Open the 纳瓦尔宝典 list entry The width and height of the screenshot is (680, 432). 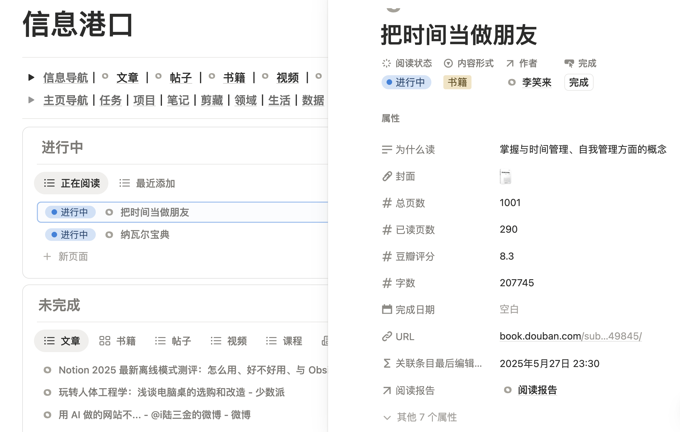[145, 235]
